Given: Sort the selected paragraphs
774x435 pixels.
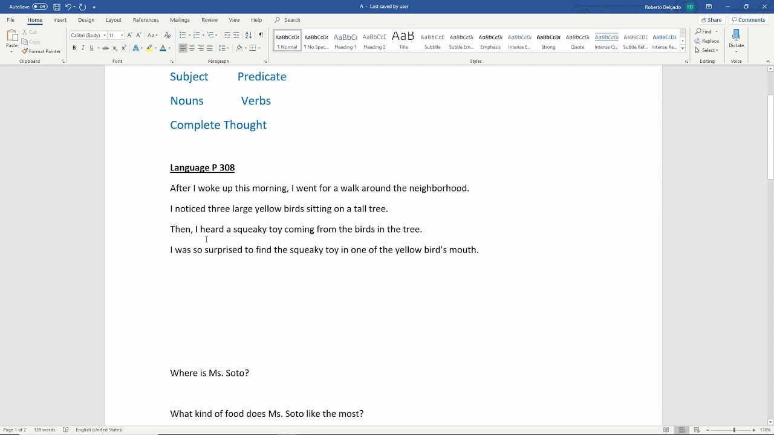Looking at the screenshot, I should coord(249,35).
